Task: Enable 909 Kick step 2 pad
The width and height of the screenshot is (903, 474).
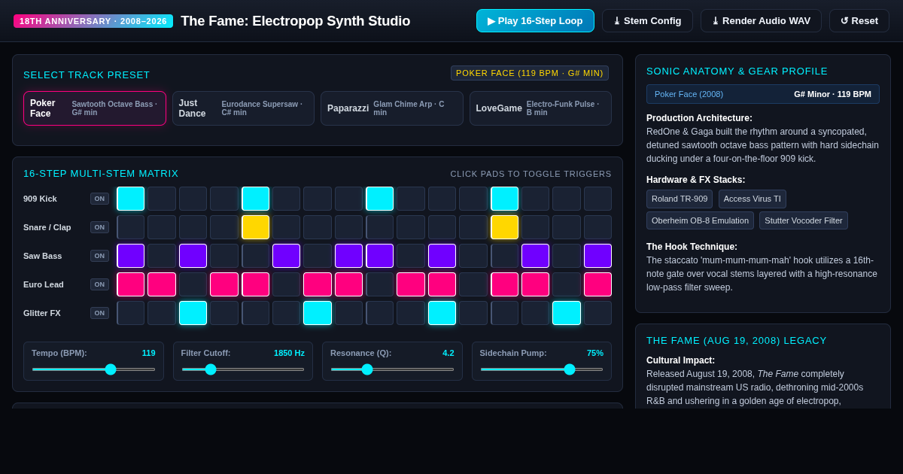Action: (x=162, y=199)
